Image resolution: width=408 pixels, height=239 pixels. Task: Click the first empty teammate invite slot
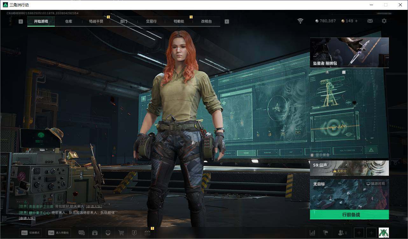click(359, 233)
